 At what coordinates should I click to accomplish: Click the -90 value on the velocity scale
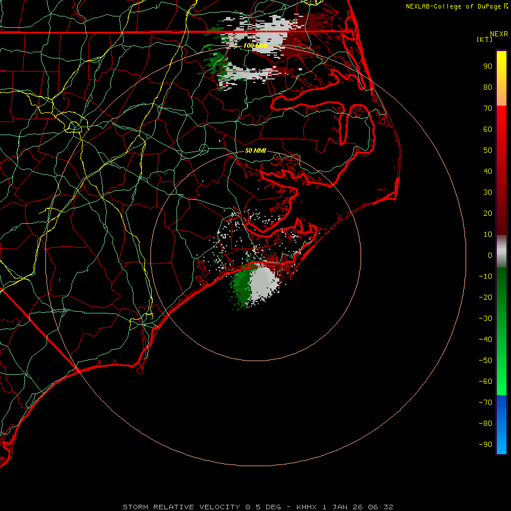[485, 445]
